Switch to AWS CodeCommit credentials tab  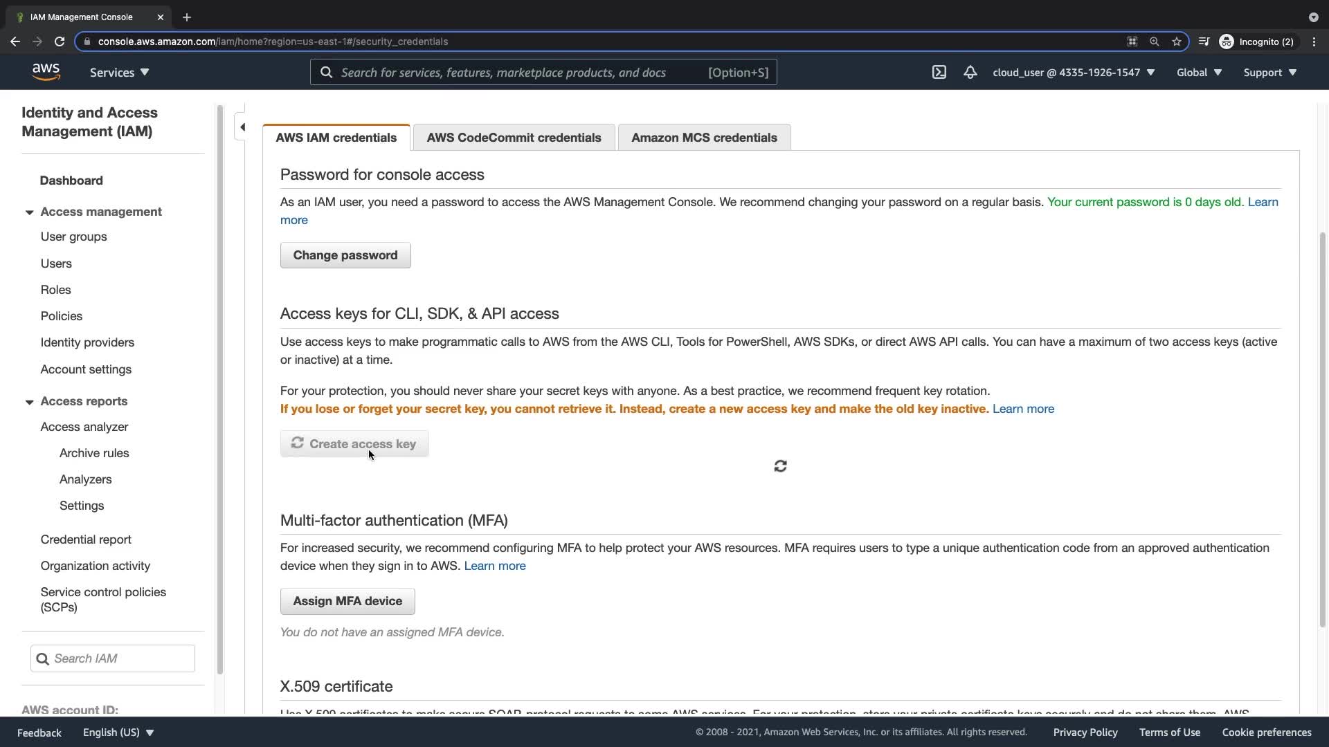514,138
